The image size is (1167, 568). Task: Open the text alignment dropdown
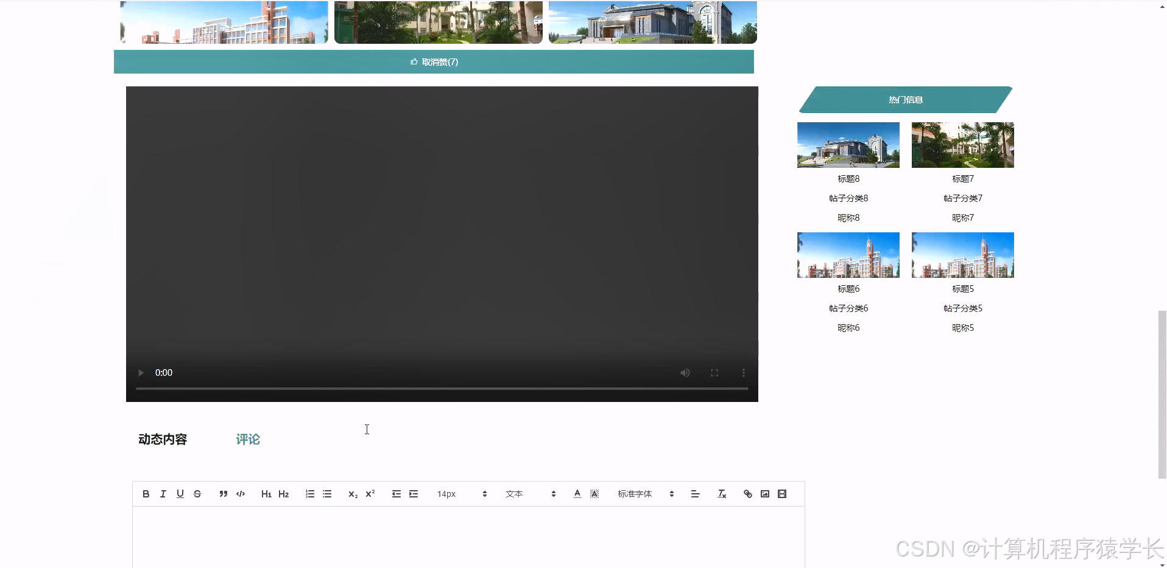695,494
